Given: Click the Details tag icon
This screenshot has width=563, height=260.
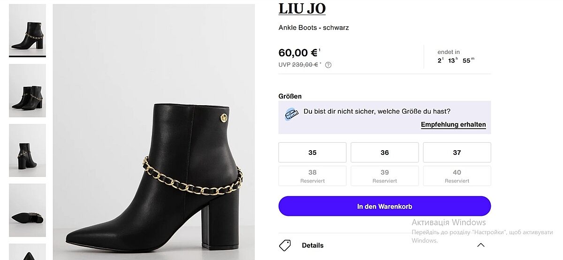Looking at the screenshot, I should point(285,245).
